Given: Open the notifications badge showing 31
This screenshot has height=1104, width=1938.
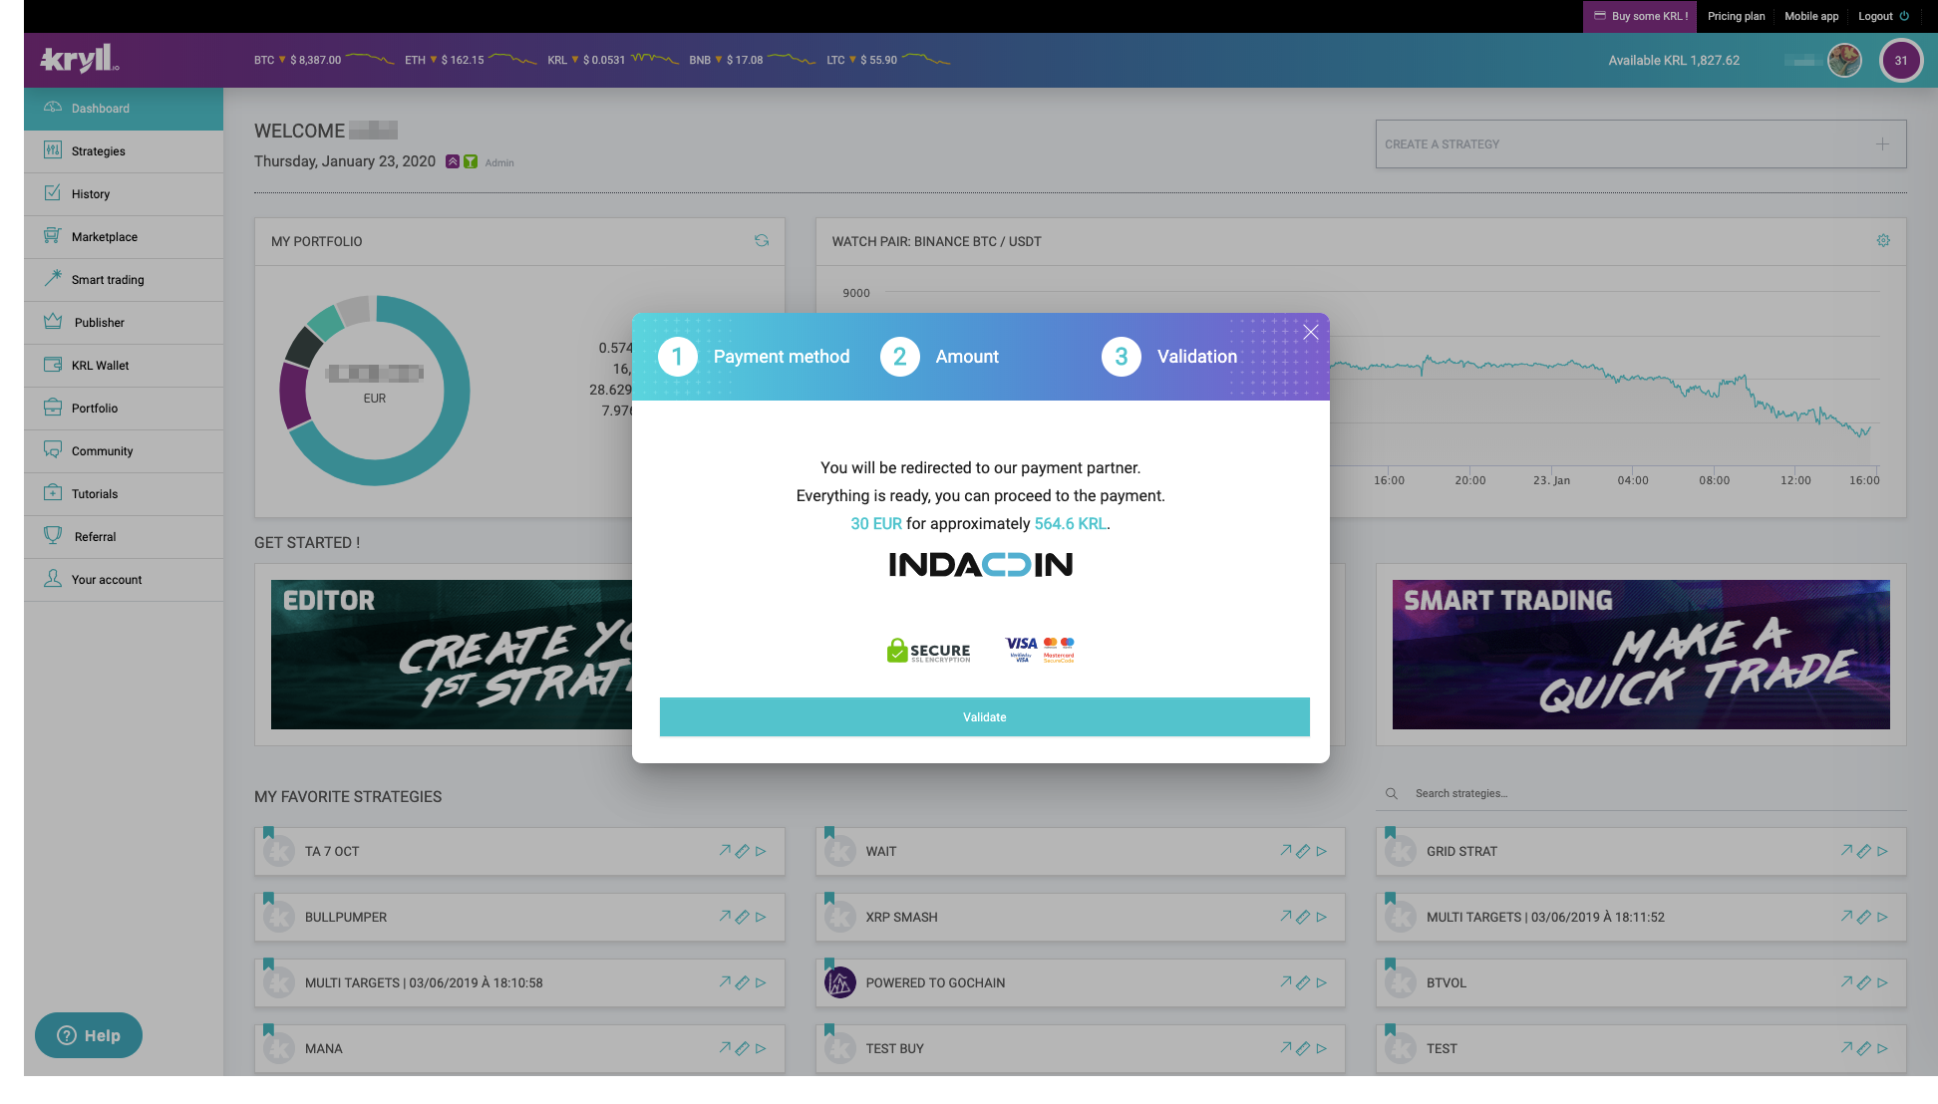Looking at the screenshot, I should (x=1901, y=60).
